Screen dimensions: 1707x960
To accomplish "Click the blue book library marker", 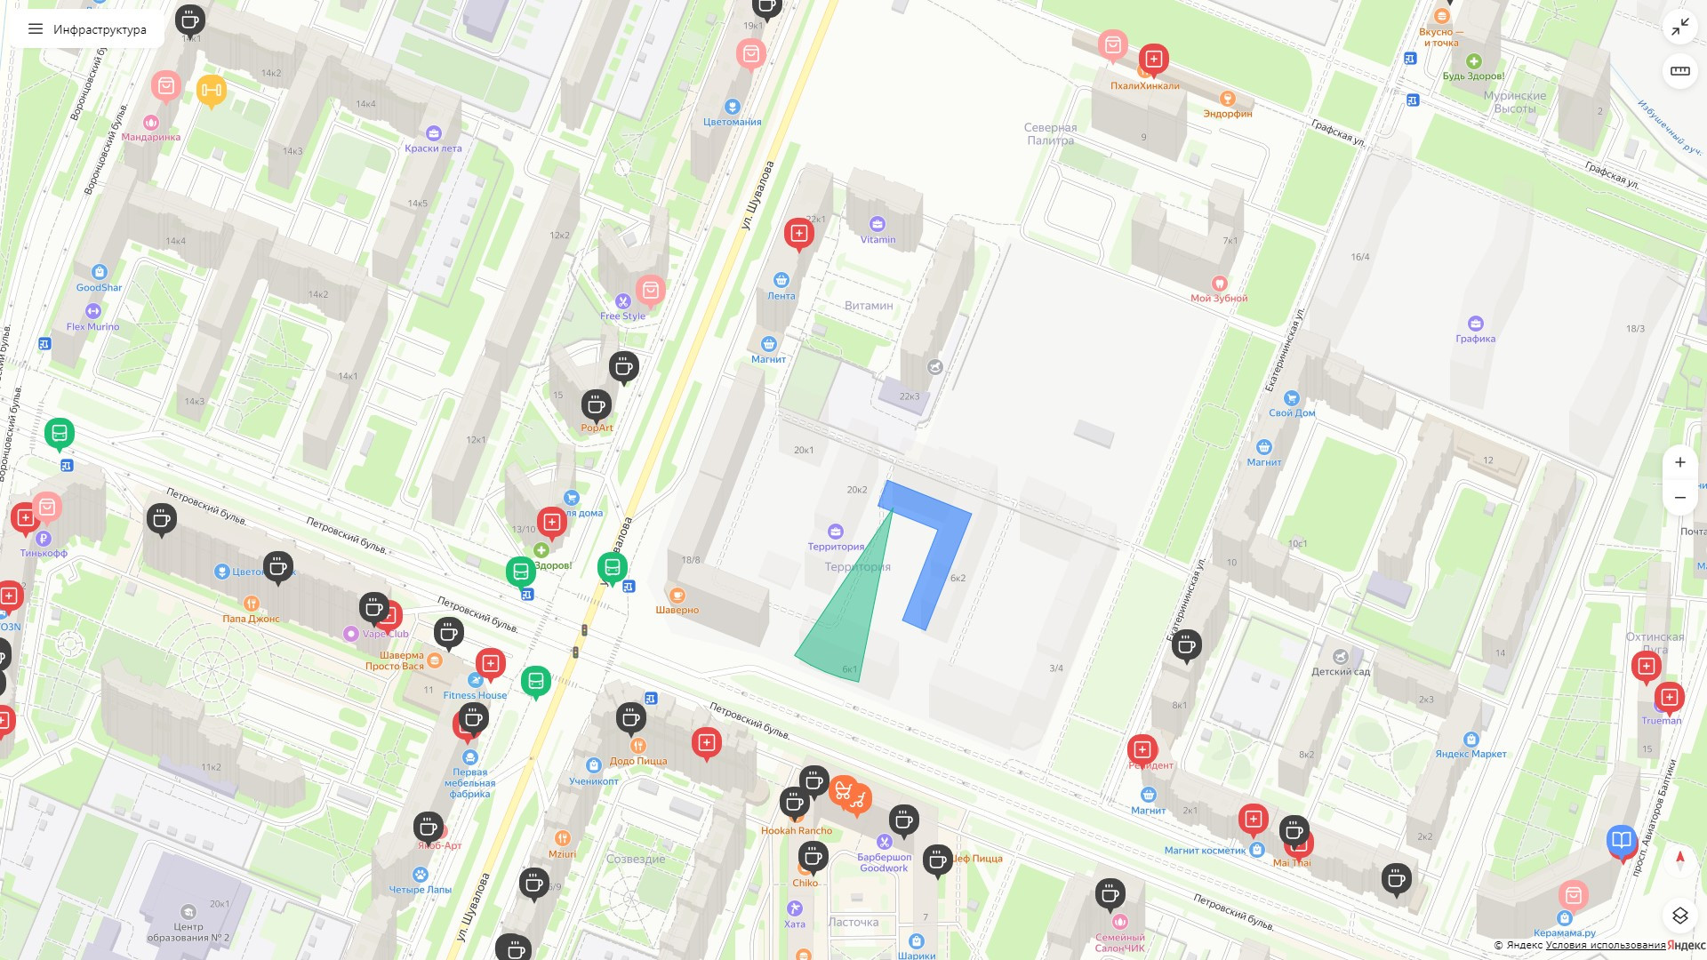I will point(1621,840).
